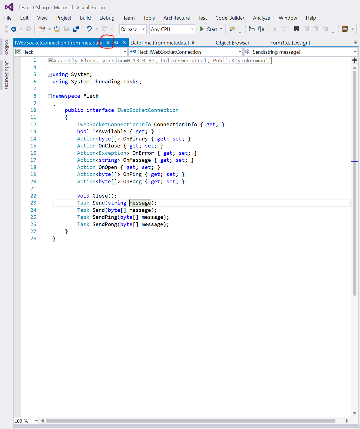Screen dimensions: 360x429
Task: Click the Close() method on line 22
Action: tap(103, 196)
